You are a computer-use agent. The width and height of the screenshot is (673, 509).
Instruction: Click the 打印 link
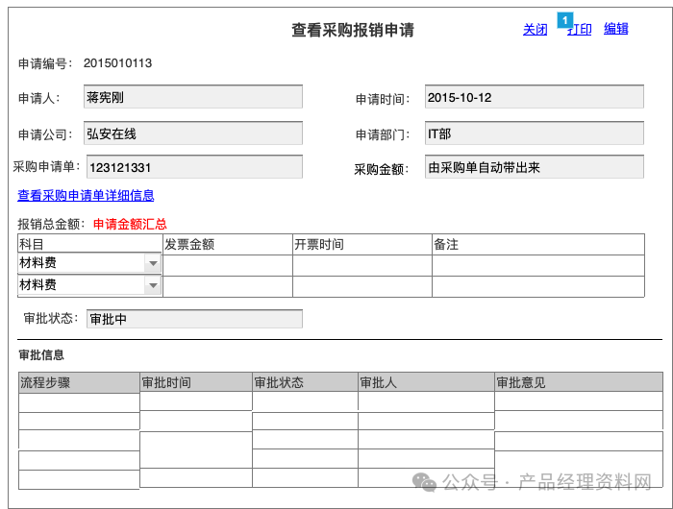point(580,30)
